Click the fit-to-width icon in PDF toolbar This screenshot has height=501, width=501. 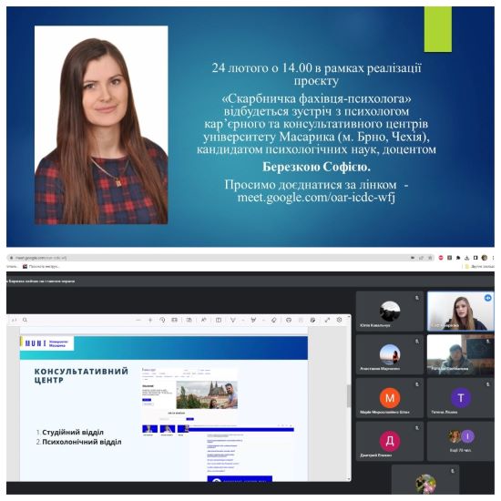pos(175,320)
